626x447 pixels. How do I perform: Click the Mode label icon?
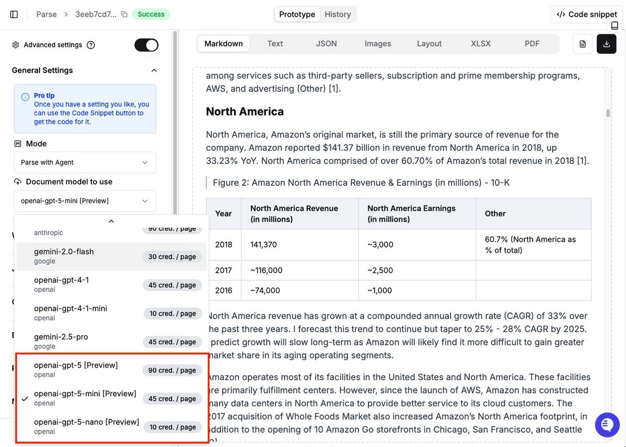(18, 144)
